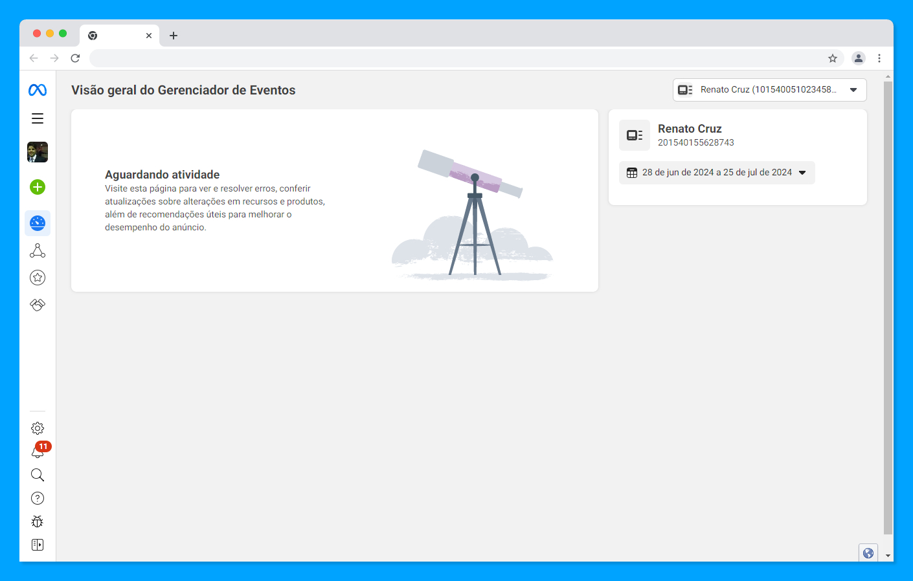Click the dataset icon beside Renato Cruz
Screen dimensions: 913x581
tap(635, 135)
